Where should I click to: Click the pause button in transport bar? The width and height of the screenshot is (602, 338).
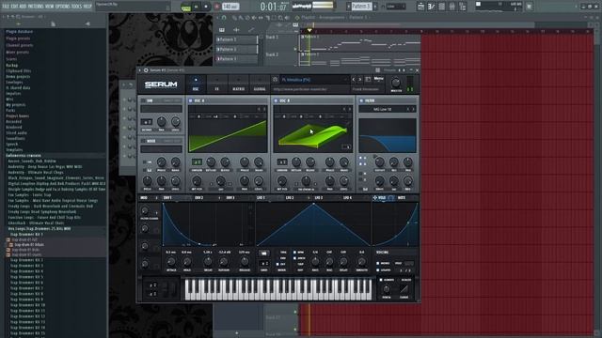click(x=197, y=7)
